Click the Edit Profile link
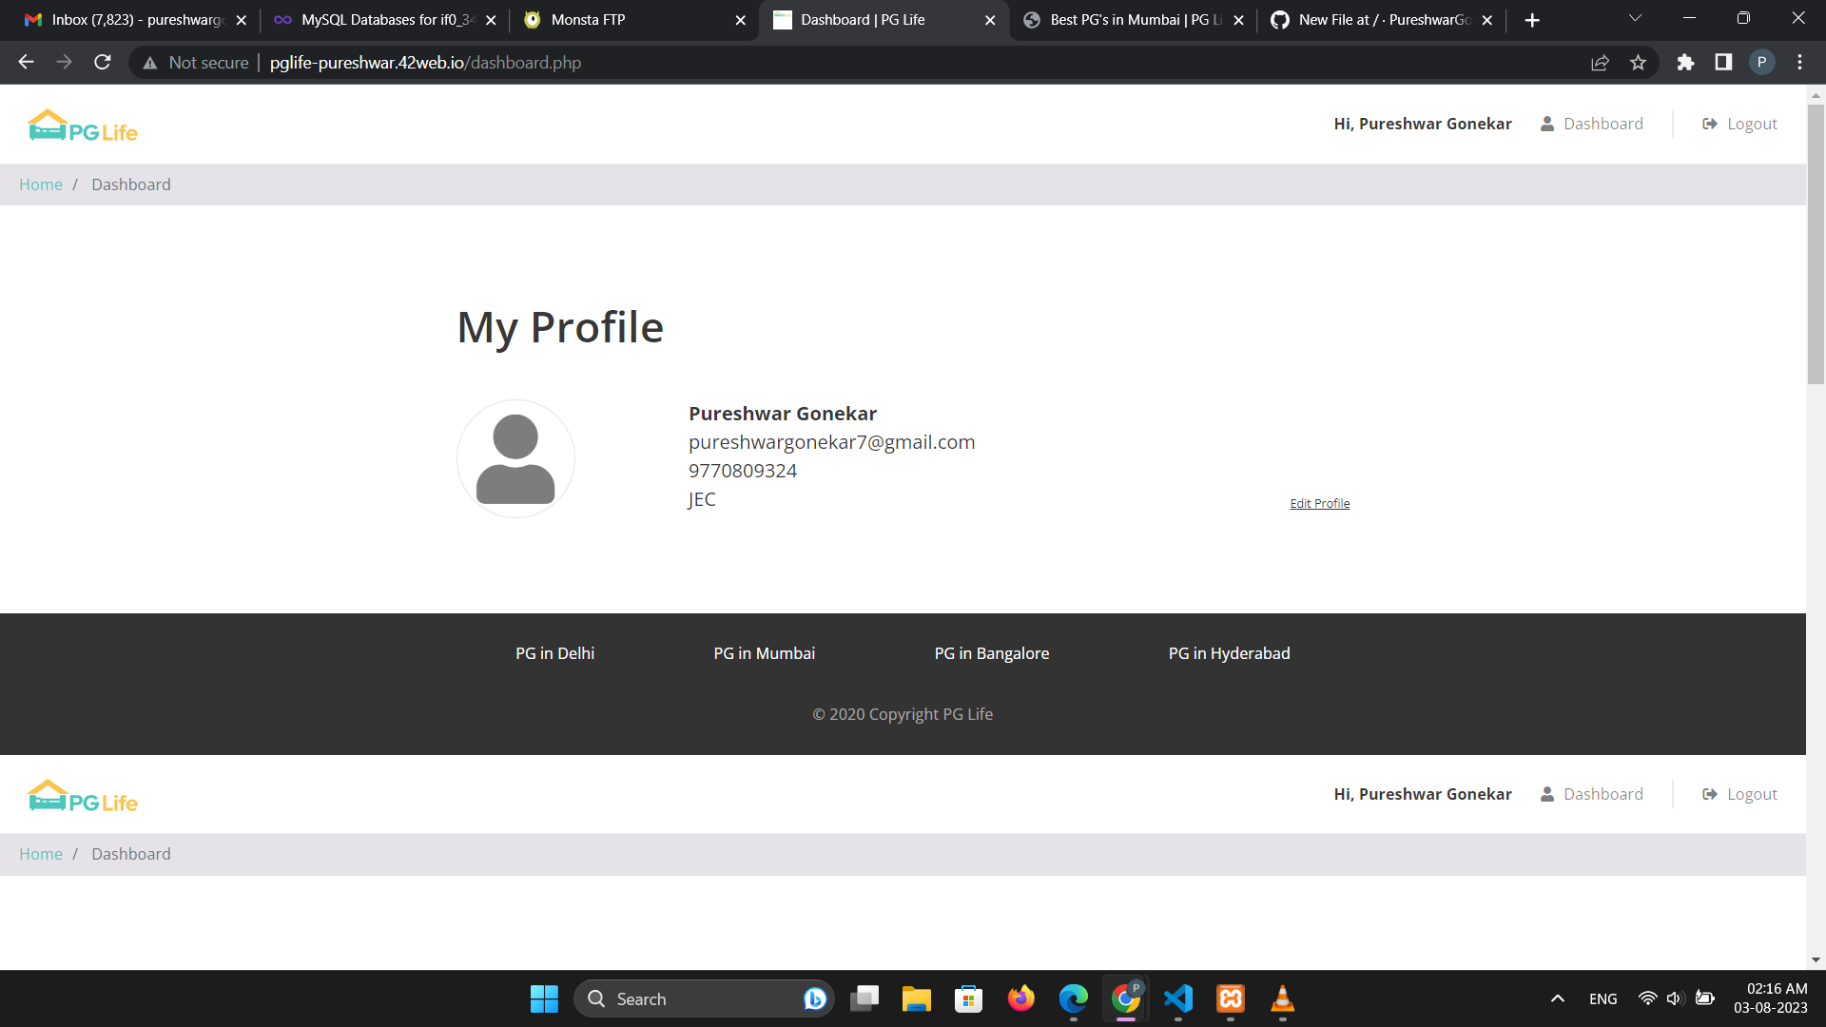This screenshot has height=1027, width=1826. 1319,503
